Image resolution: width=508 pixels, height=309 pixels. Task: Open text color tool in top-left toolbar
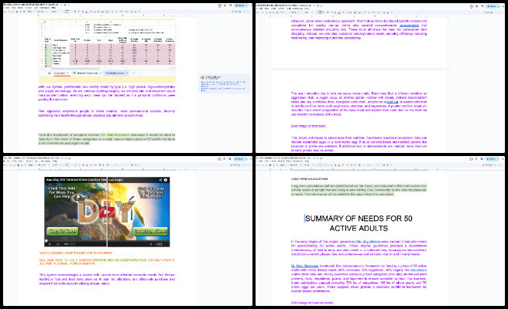(x=87, y=12)
